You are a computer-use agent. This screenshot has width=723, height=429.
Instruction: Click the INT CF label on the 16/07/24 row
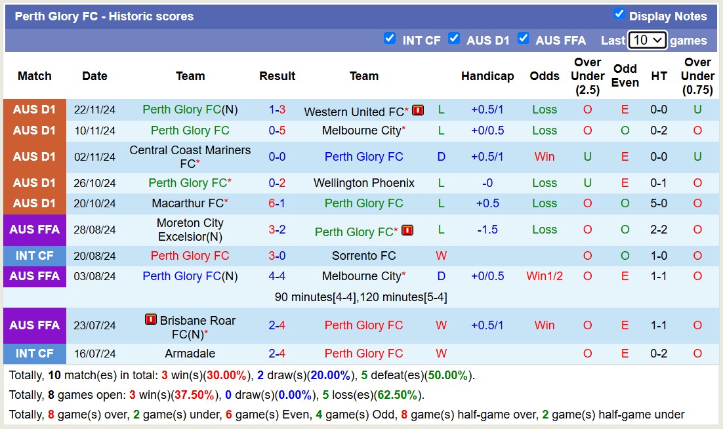coord(34,353)
